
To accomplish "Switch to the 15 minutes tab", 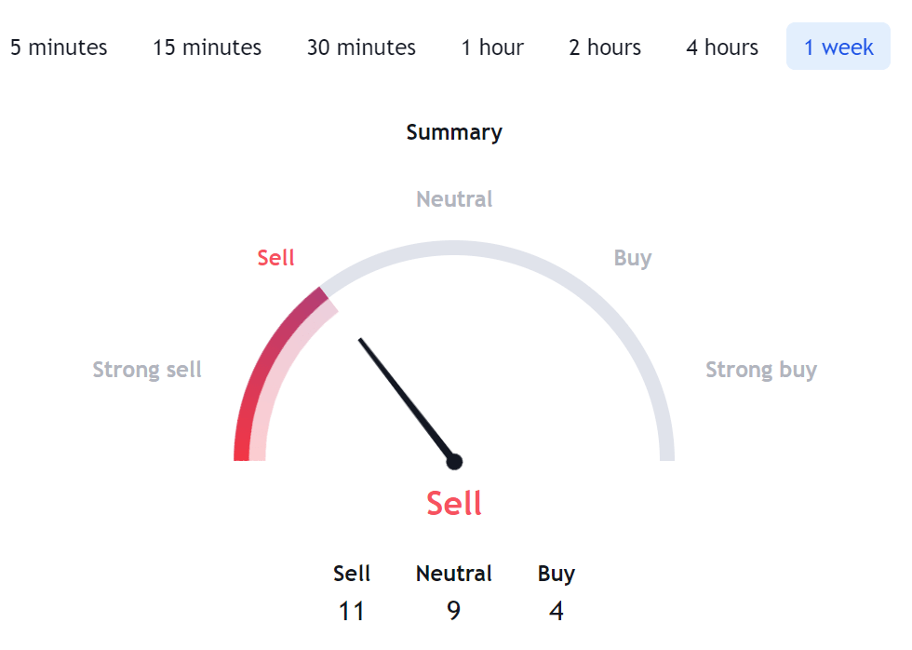I will click(x=207, y=47).
